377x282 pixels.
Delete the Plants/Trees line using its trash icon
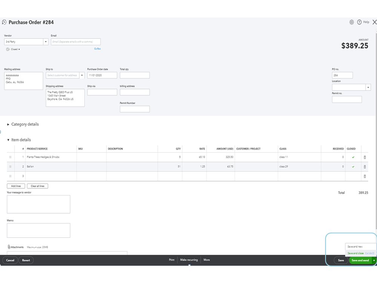coord(364,157)
